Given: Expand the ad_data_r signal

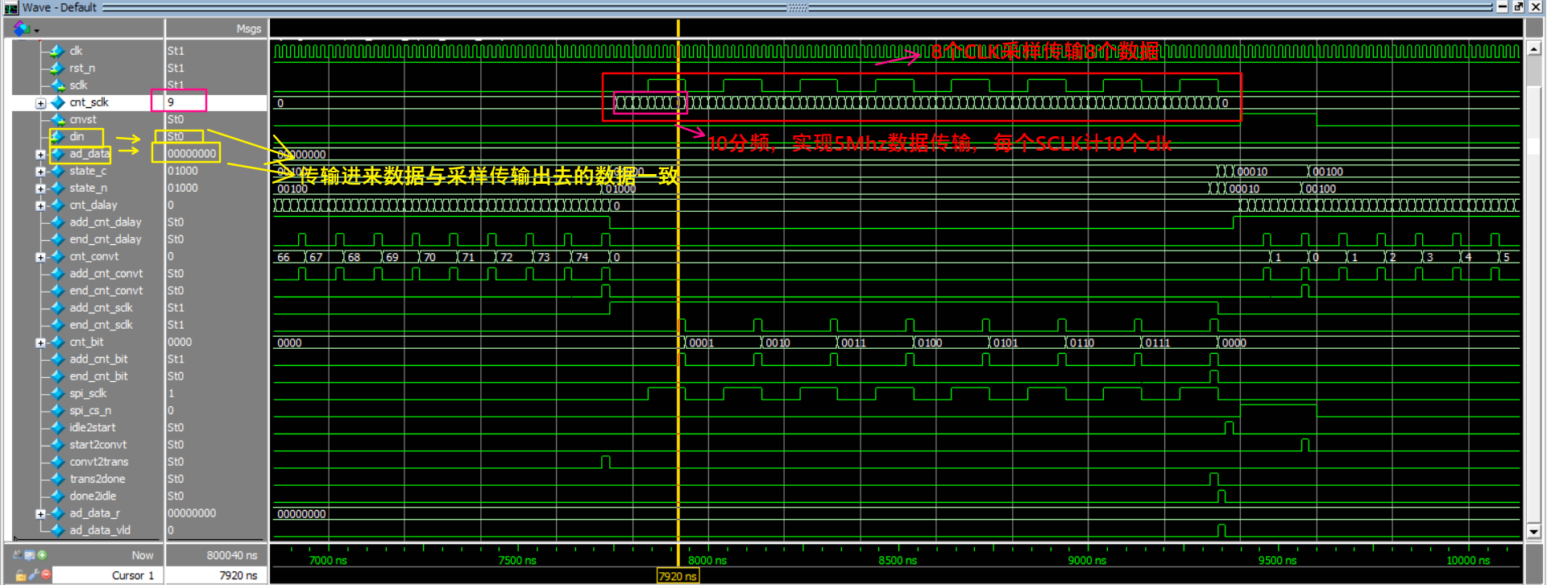Looking at the screenshot, I should point(40,513).
